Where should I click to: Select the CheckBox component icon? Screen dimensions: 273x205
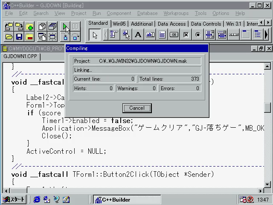[186, 35]
